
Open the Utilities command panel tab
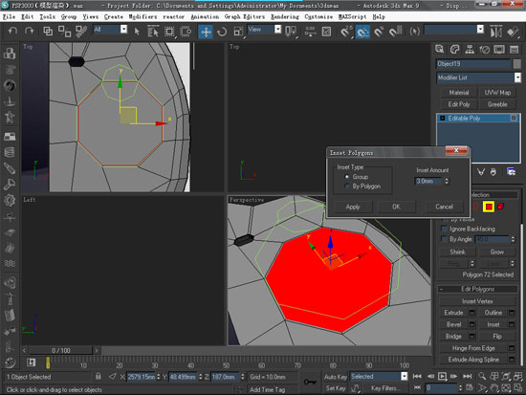click(x=514, y=50)
